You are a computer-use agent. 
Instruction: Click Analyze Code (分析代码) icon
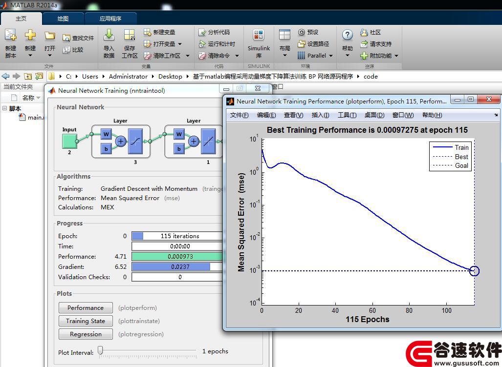[202, 32]
